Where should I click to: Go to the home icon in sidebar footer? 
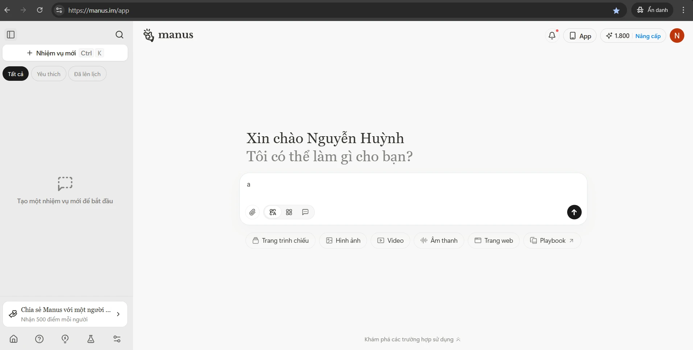[x=13, y=339]
